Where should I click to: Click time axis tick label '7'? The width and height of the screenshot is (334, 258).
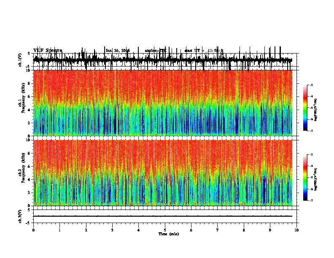[218, 230]
